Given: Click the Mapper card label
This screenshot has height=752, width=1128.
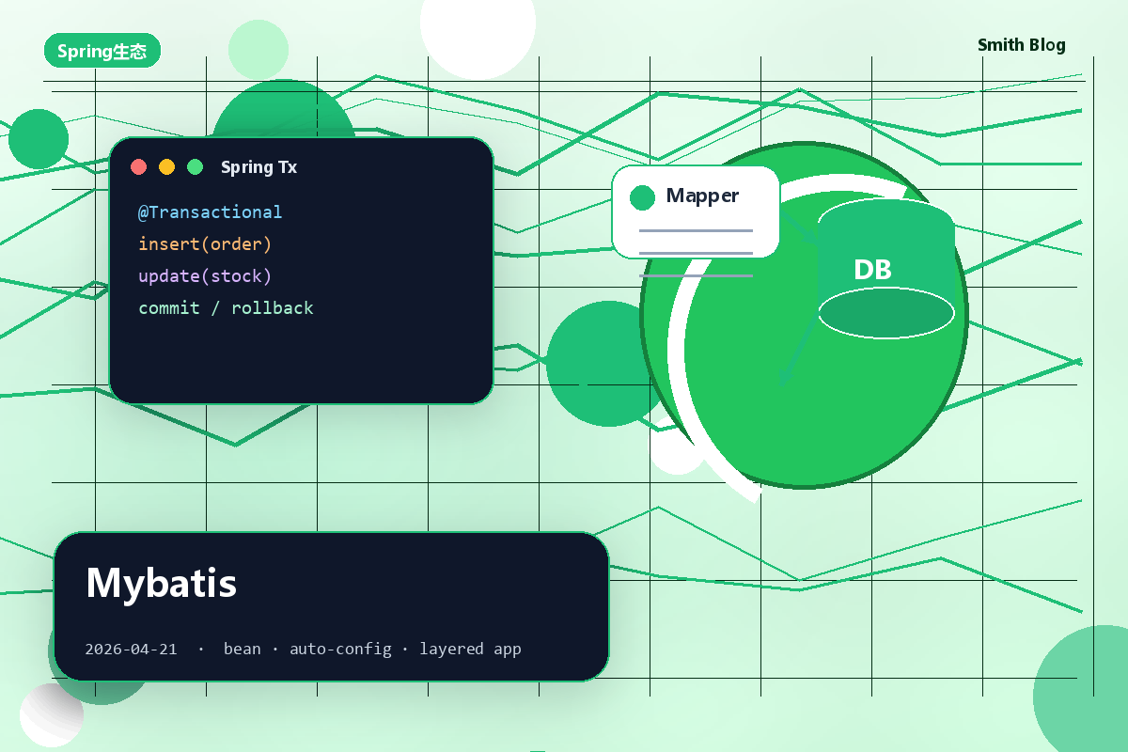Looking at the screenshot, I should click(702, 196).
